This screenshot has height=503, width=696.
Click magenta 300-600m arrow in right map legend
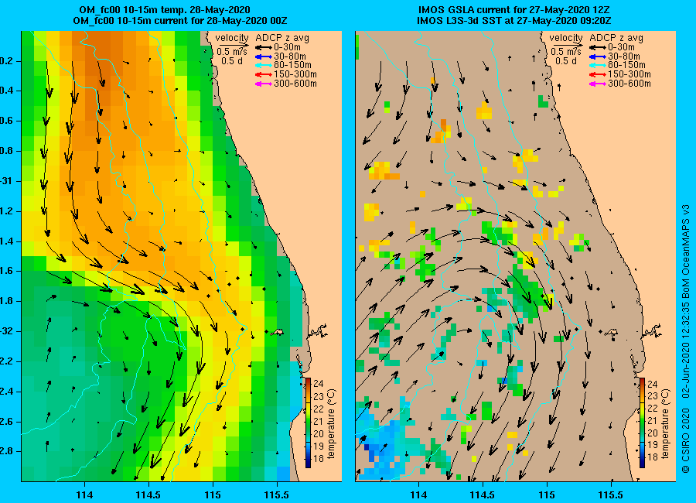coord(598,84)
